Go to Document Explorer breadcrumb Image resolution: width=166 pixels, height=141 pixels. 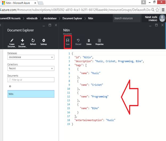tap(72, 18)
